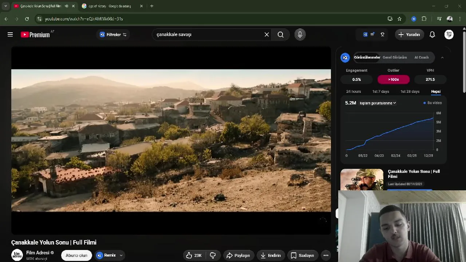
Task: Bookmark the page with the star icon
Action: point(399,19)
